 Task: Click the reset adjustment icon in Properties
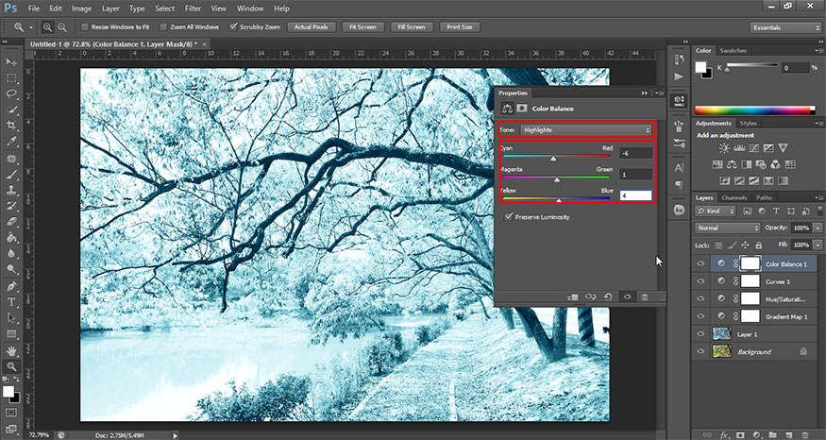(x=608, y=296)
